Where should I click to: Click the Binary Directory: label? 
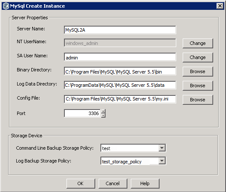tap(34, 70)
